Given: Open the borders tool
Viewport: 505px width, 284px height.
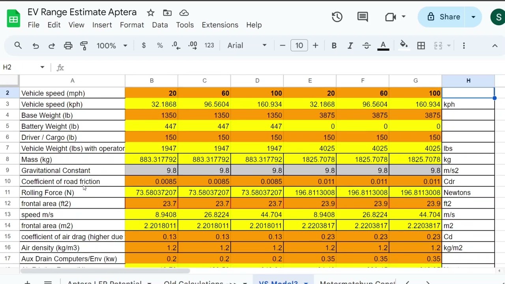Looking at the screenshot, I should click(421, 45).
